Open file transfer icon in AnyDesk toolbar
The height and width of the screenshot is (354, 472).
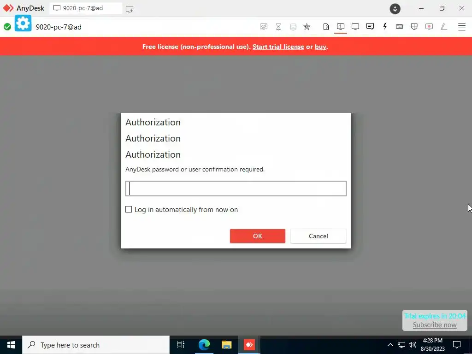[326, 27]
